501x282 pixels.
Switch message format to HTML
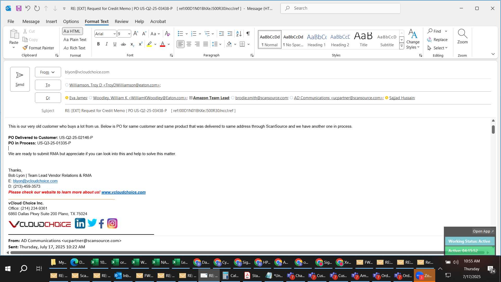click(72, 31)
